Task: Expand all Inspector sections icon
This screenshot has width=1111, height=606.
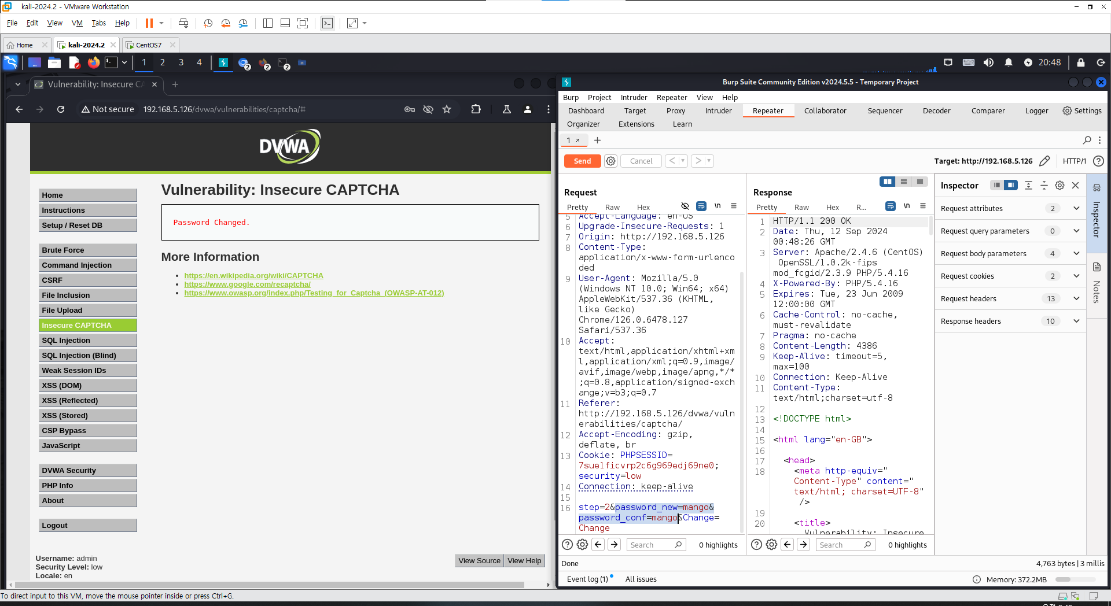Action: 1028,185
